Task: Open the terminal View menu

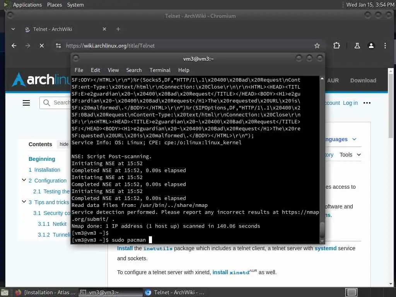Action: pyautogui.click(x=113, y=70)
